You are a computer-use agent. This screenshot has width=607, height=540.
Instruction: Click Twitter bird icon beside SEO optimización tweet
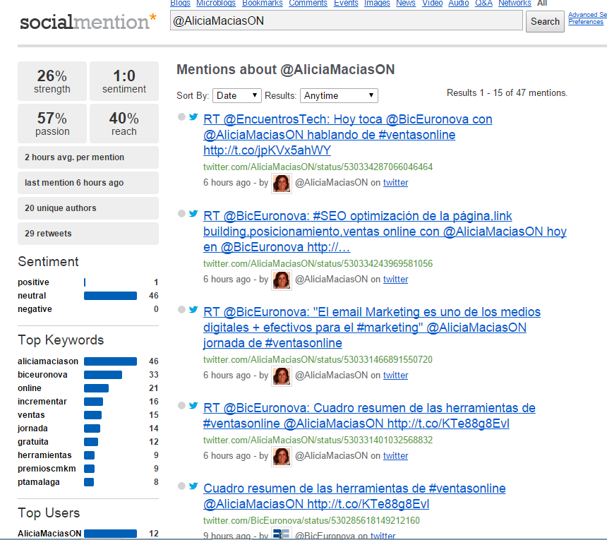pyautogui.click(x=193, y=214)
